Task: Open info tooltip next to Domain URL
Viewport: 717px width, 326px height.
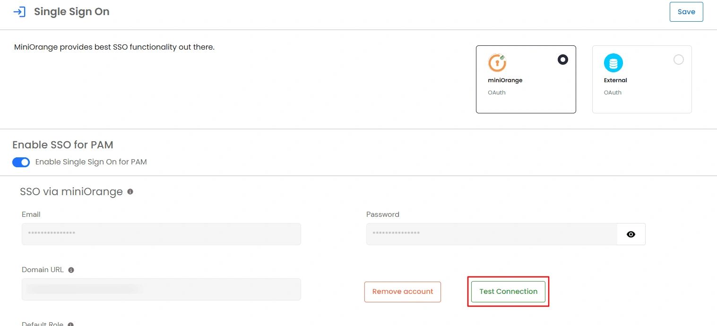Action: tap(71, 270)
